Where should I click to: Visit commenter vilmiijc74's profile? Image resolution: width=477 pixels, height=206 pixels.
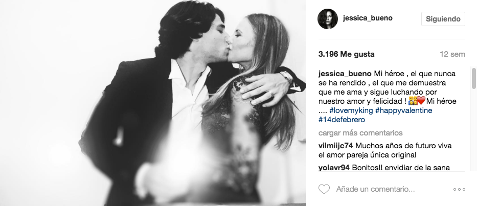[335, 146]
